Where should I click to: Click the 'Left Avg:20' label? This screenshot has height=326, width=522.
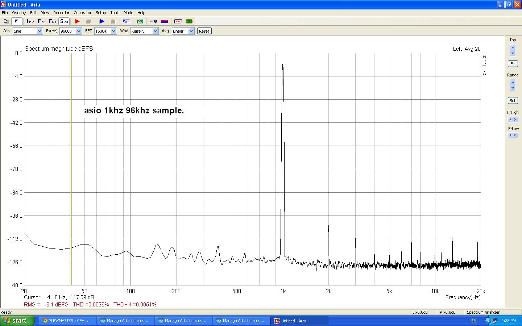click(x=467, y=49)
